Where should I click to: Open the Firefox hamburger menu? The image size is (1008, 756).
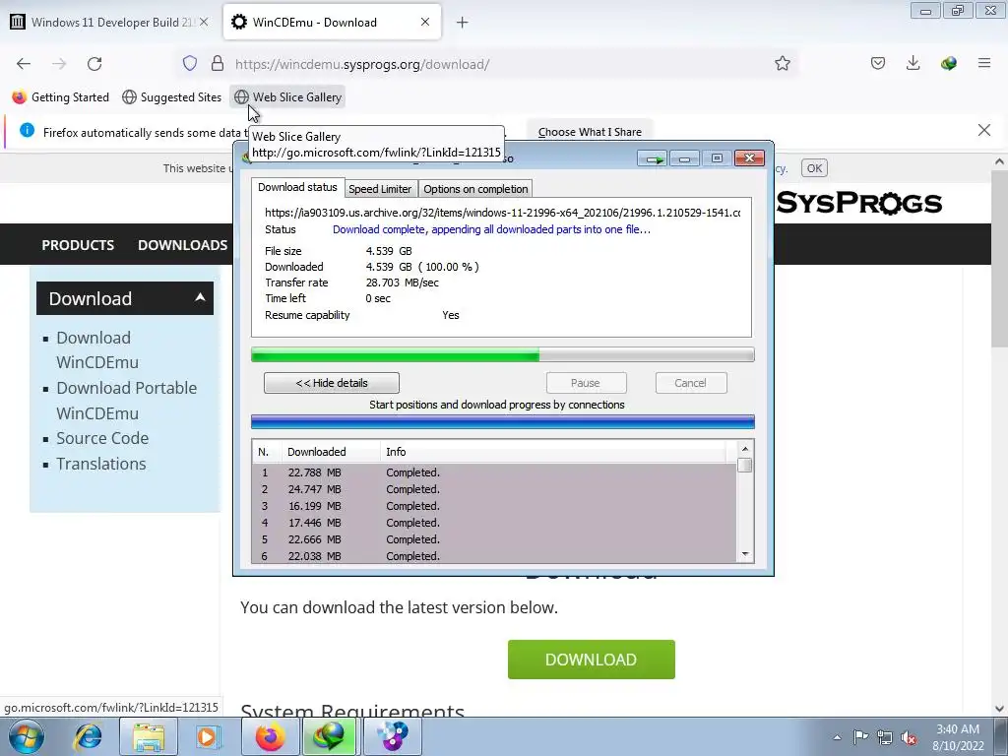(984, 63)
